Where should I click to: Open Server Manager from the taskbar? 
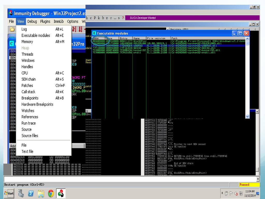point(21,193)
